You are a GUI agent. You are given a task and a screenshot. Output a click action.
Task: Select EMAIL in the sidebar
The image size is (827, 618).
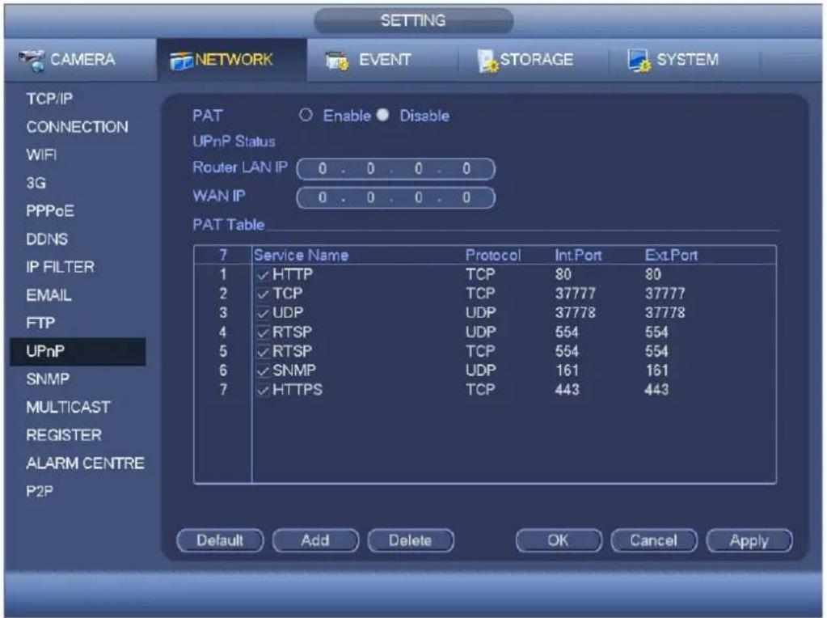[49, 295]
